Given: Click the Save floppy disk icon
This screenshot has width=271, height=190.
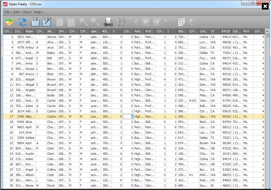Looking at the screenshot, I should pyautogui.click(x=35, y=22).
